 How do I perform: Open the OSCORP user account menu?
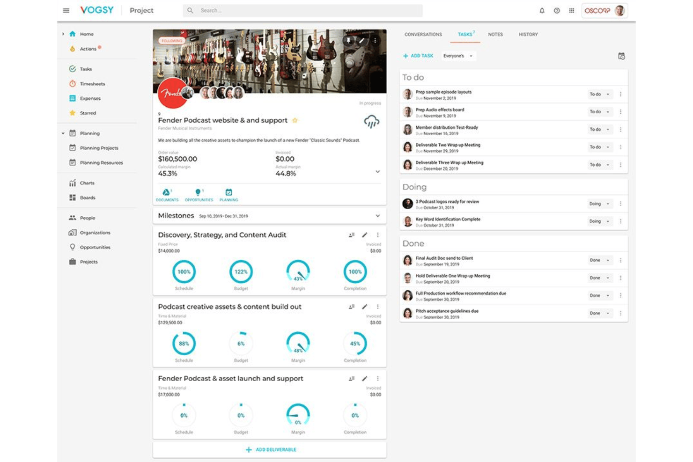click(x=605, y=10)
